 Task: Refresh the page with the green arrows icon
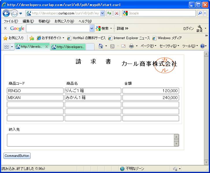(109, 13)
